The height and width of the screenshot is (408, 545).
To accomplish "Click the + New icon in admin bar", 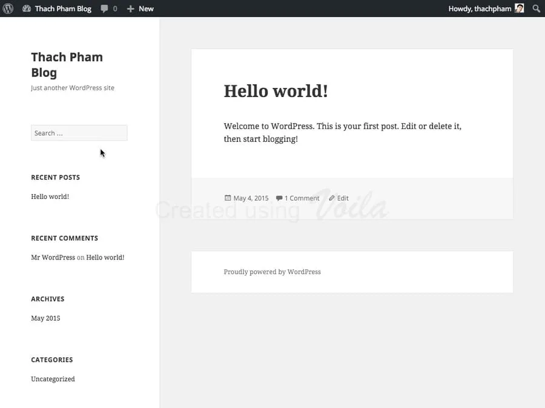I will [130, 8].
